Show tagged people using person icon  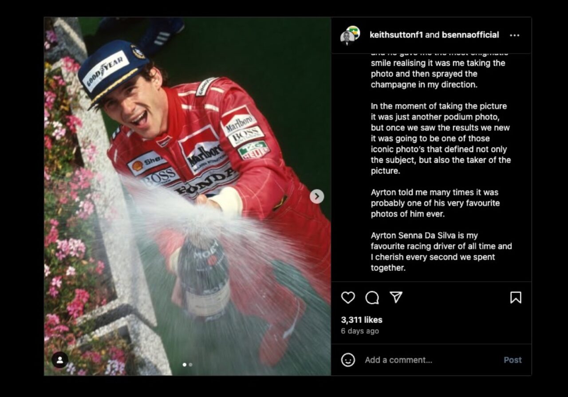click(60, 359)
